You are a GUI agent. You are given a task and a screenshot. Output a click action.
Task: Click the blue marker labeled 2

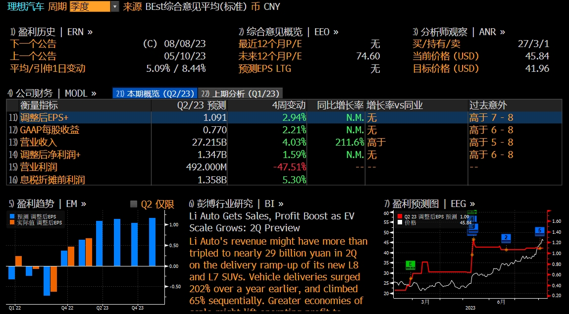point(506,238)
